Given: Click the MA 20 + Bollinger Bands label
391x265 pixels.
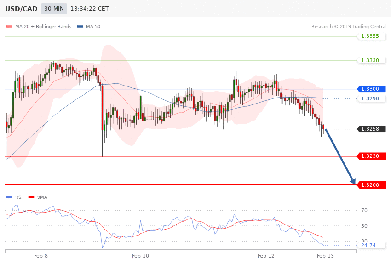Looking at the screenshot, I should pos(43,26).
